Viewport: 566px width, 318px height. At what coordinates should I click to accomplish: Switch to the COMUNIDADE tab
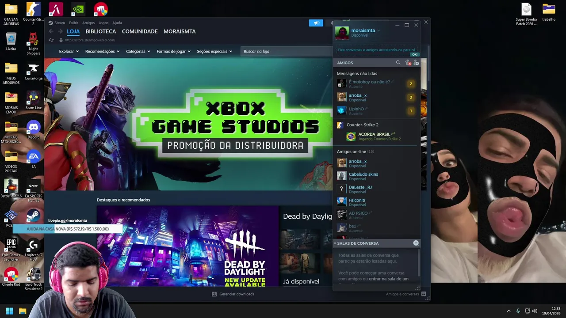pyautogui.click(x=140, y=31)
